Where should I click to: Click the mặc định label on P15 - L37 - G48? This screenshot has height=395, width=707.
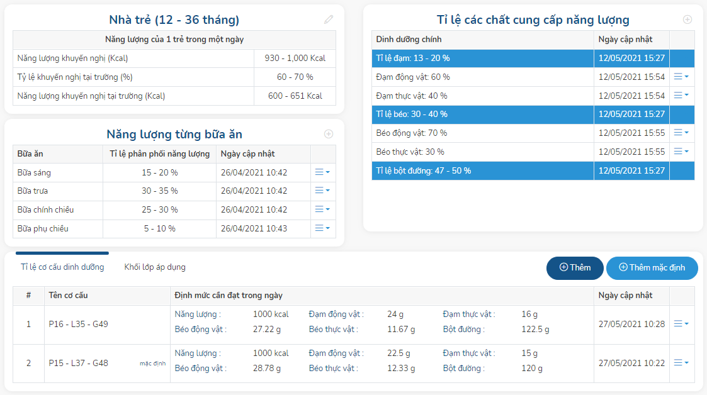click(x=151, y=362)
